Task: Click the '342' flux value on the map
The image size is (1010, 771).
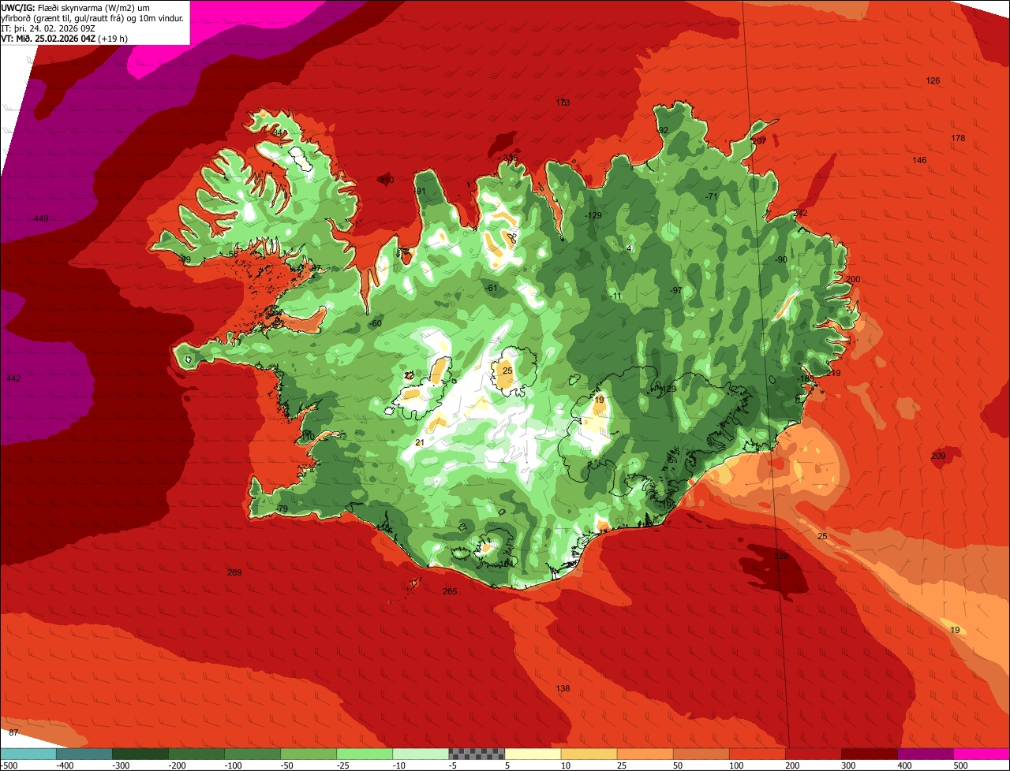Action: tap(801, 213)
